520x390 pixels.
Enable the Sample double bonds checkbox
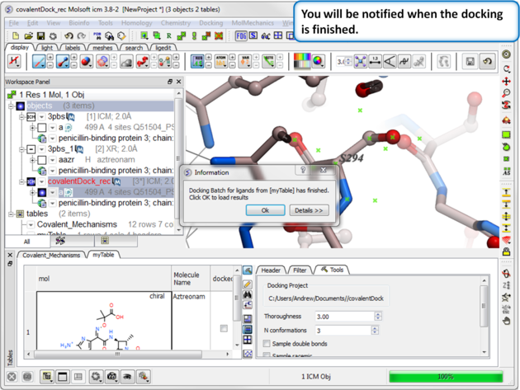pos(267,343)
